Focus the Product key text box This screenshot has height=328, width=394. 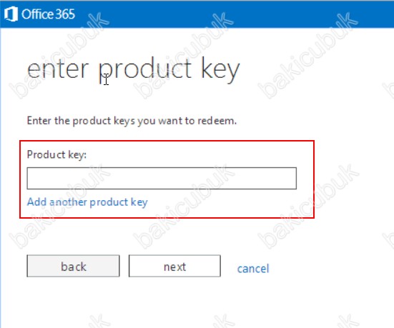click(x=162, y=178)
